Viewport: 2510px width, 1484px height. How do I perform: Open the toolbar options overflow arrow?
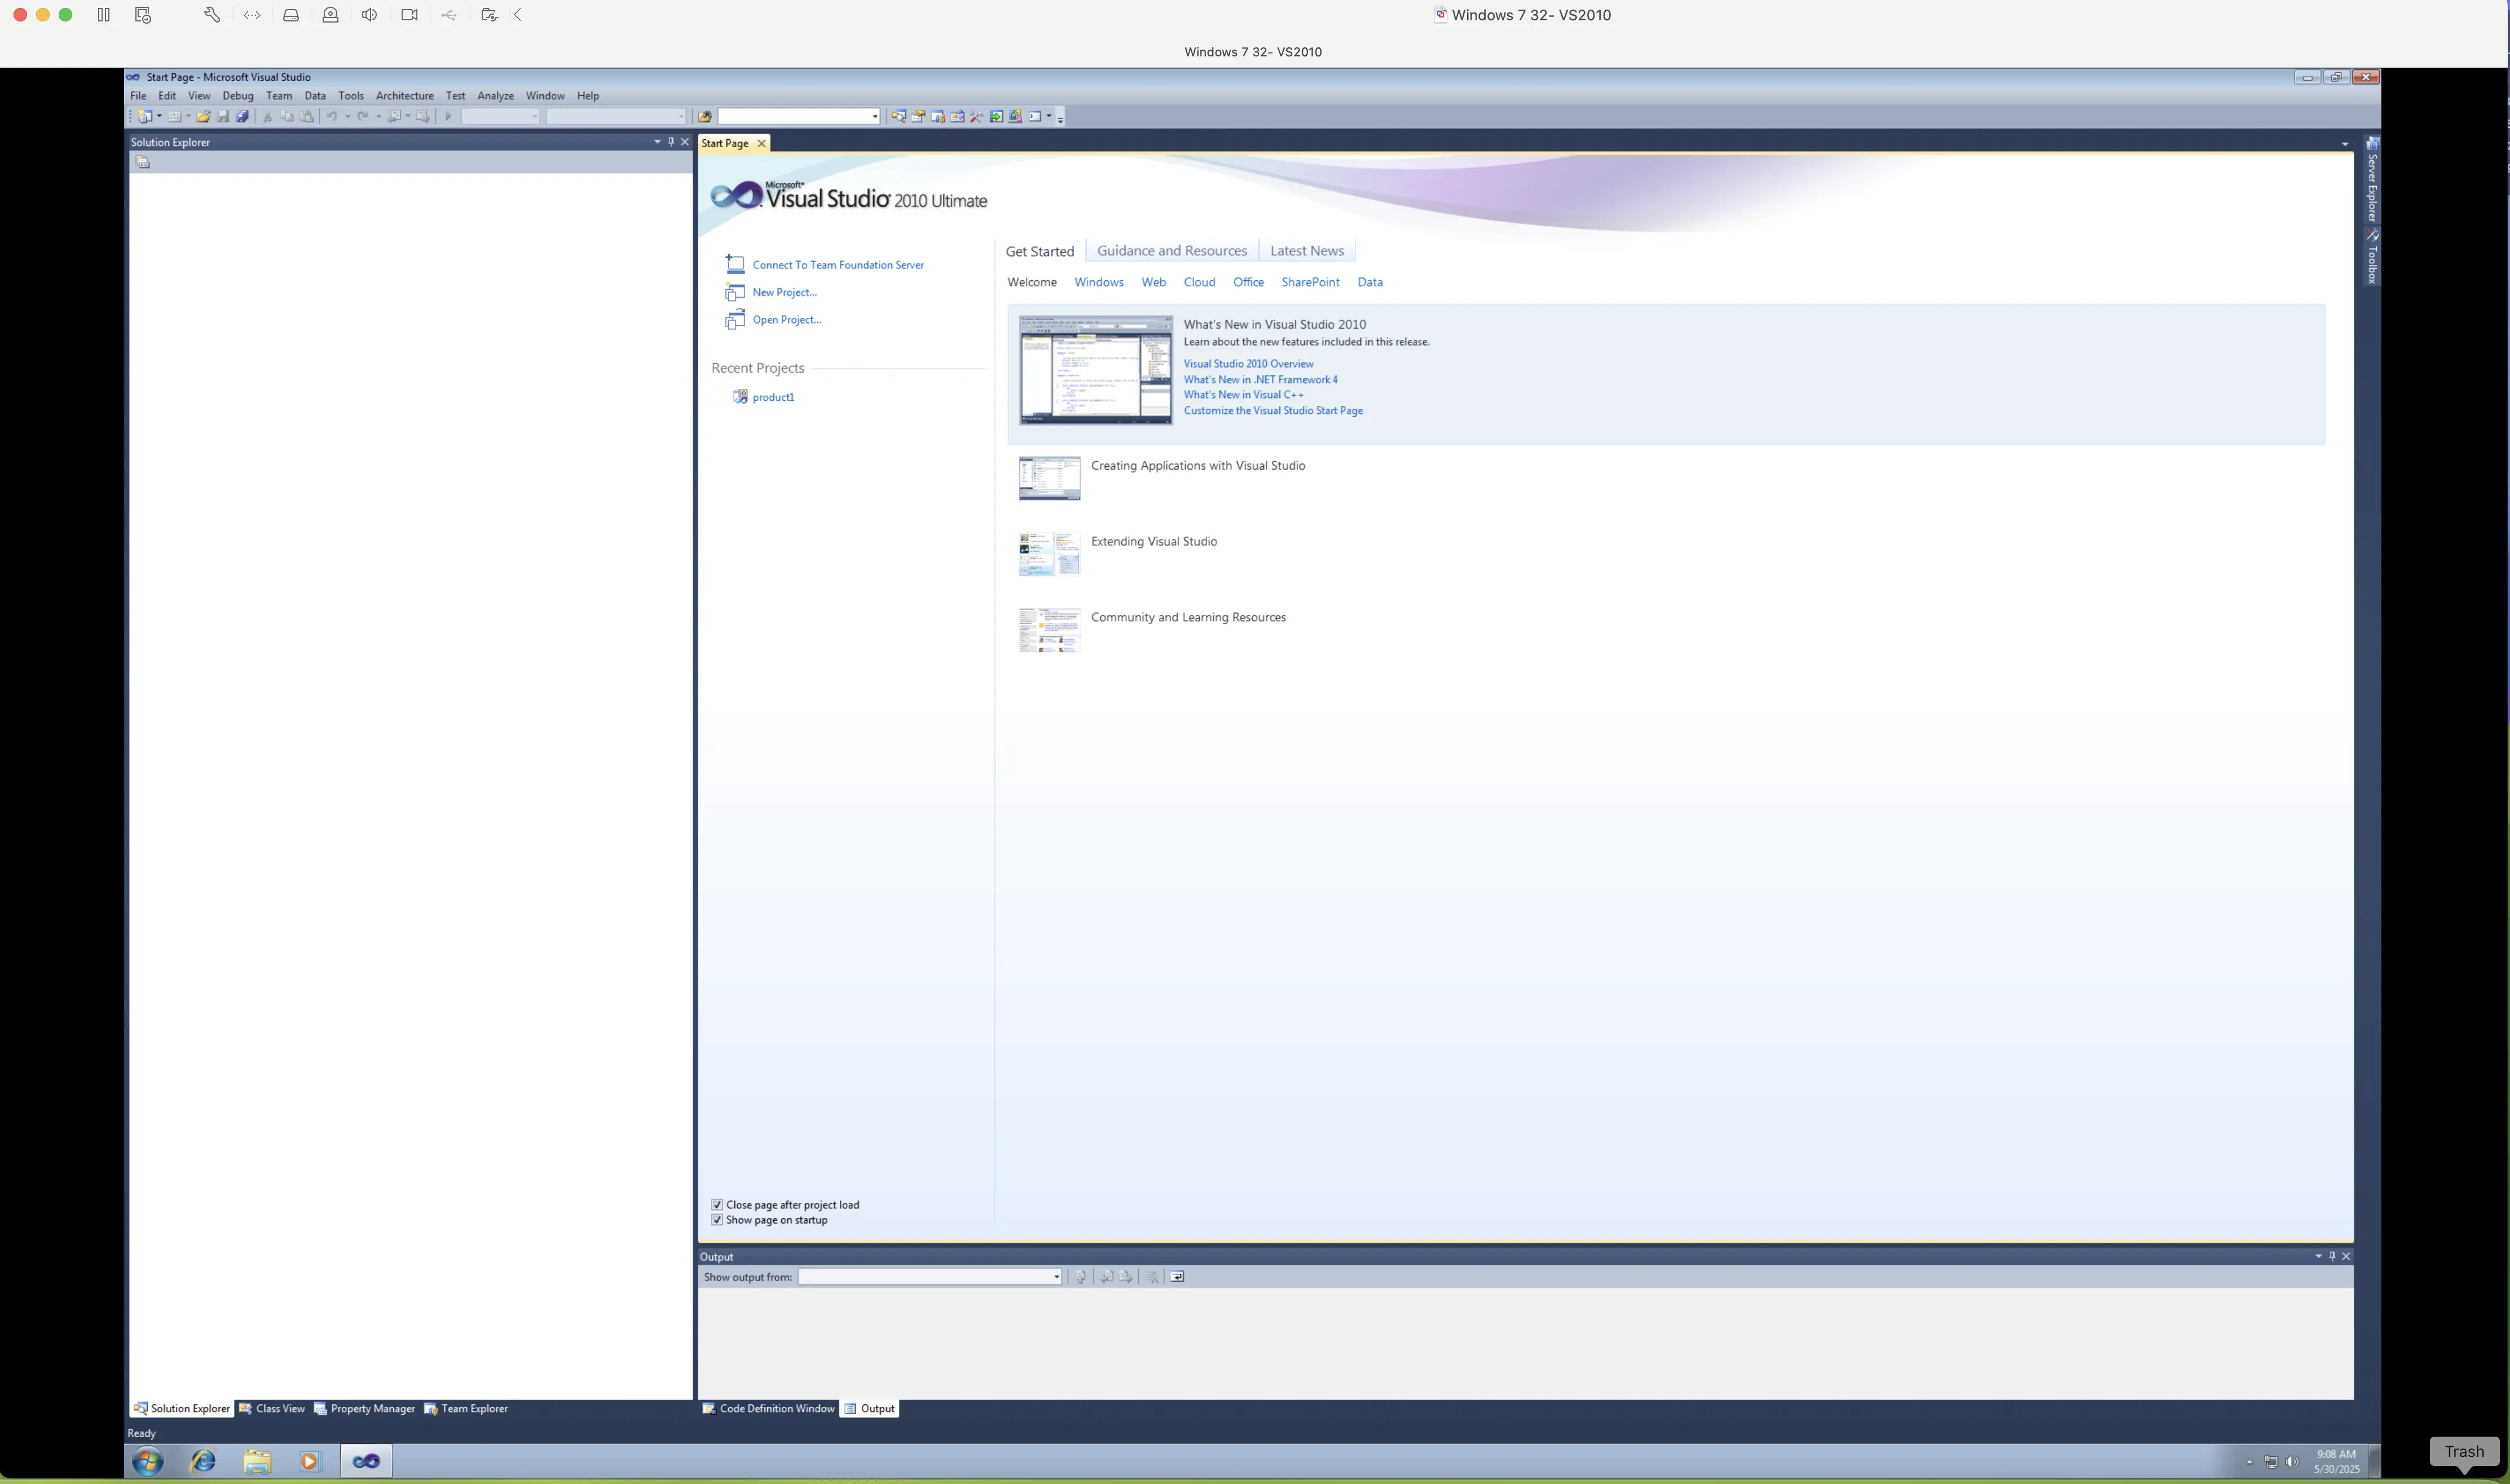pos(1062,118)
